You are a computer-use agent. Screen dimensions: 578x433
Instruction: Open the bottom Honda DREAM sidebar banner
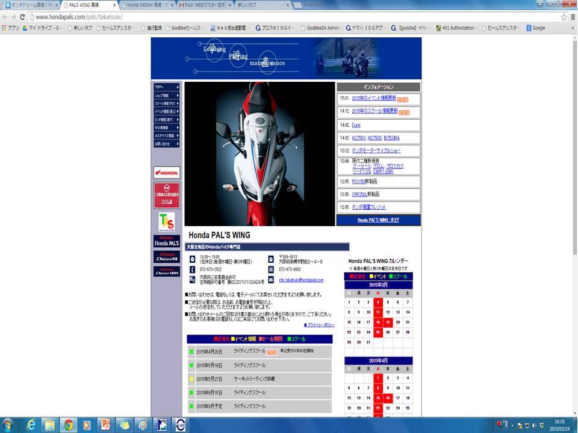pyautogui.click(x=167, y=271)
